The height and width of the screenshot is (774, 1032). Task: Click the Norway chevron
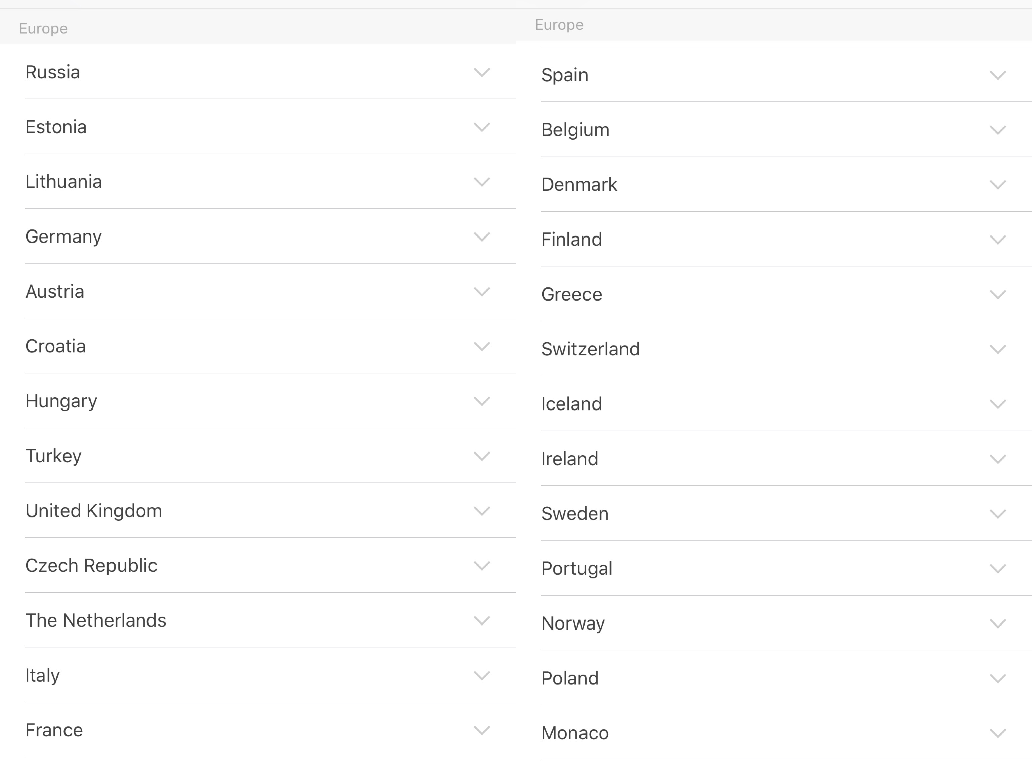coord(997,623)
